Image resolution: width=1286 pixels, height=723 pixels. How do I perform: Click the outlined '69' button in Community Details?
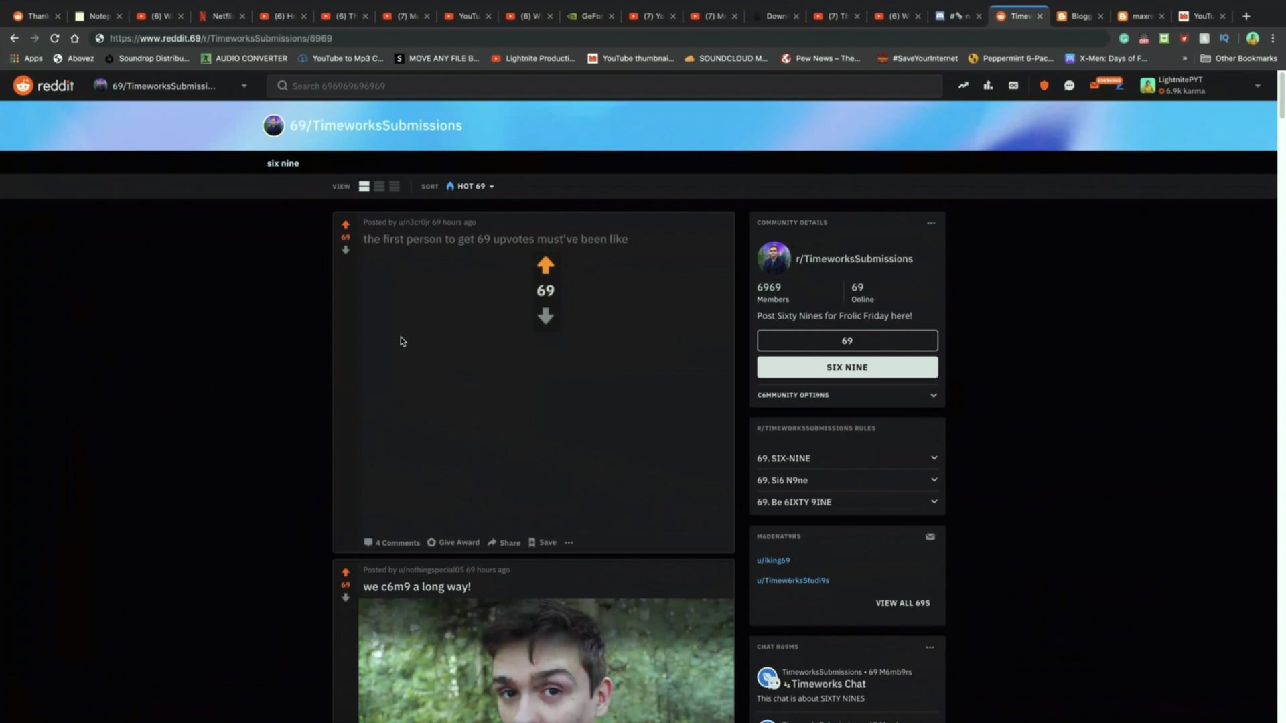(847, 341)
